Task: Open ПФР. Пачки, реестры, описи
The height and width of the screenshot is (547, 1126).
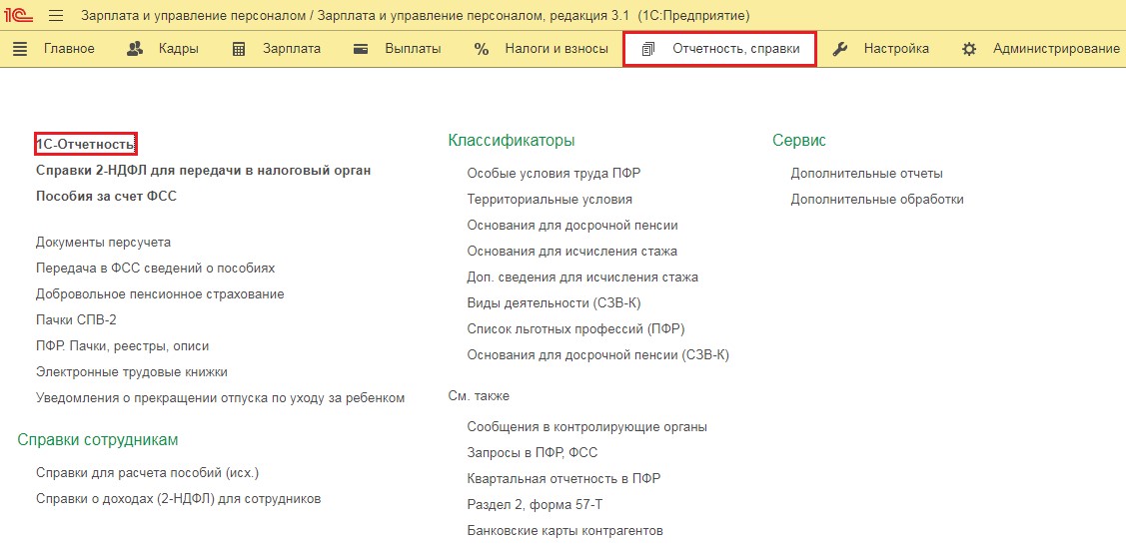Action: click(x=122, y=346)
